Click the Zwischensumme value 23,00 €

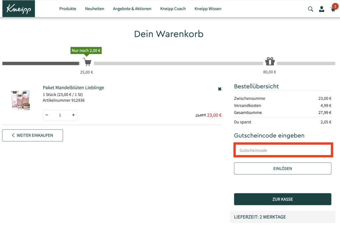click(x=325, y=99)
